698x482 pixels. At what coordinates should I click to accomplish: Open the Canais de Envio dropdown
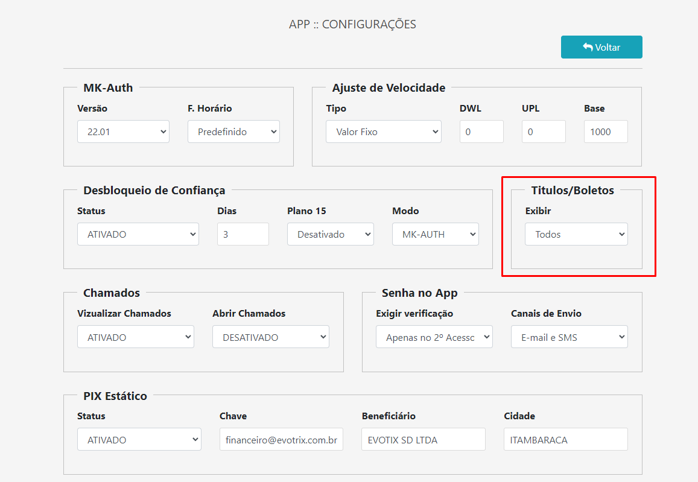point(568,336)
